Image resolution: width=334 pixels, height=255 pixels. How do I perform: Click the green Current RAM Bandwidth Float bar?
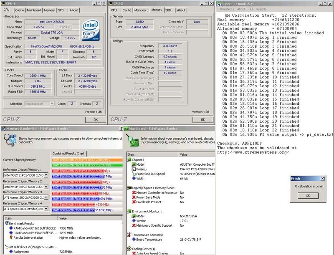pyautogui.click(x=87, y=165)
